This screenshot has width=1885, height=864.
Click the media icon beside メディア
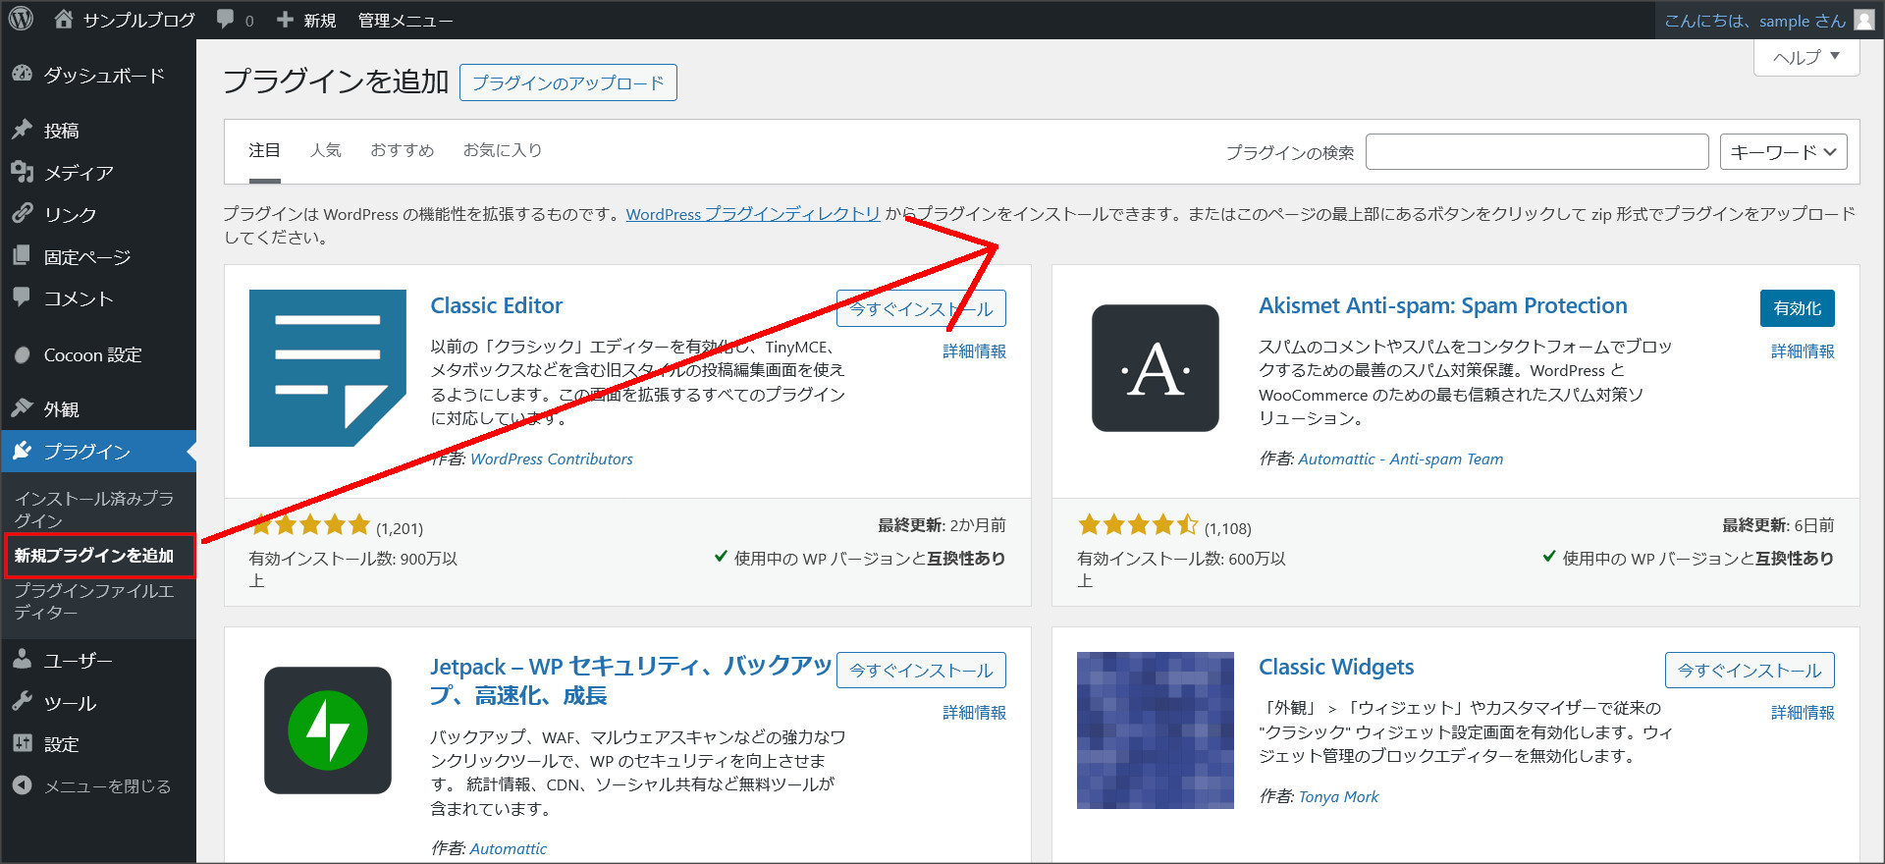pos(22,172)
